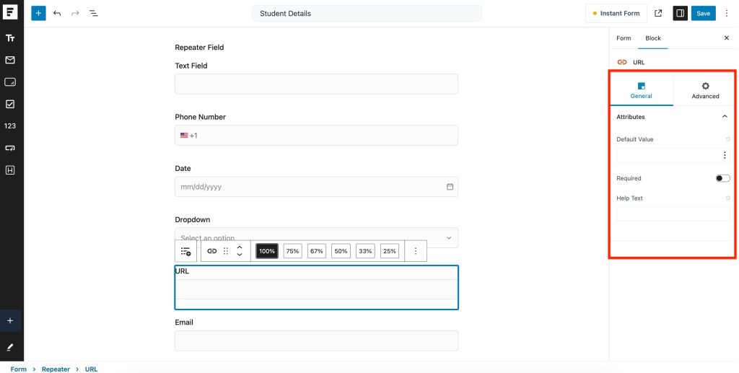Collapse the Attributes section
739x373 pixels.
[x=725, y=116]
